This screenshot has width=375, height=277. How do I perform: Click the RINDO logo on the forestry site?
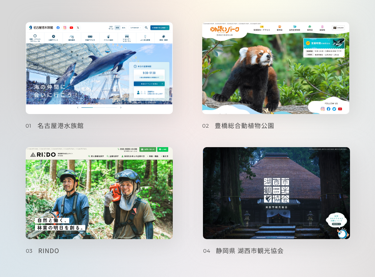pyautogui.click(x=43, y=155)
